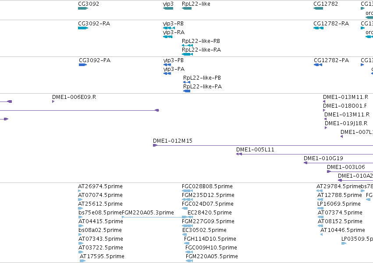Select the LP16069.5prime EST label
The image size is (373, 263).
(339, 204)
